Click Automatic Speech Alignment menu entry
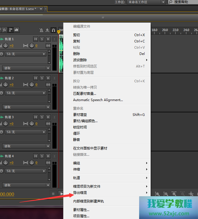 [x=98, y=100]
